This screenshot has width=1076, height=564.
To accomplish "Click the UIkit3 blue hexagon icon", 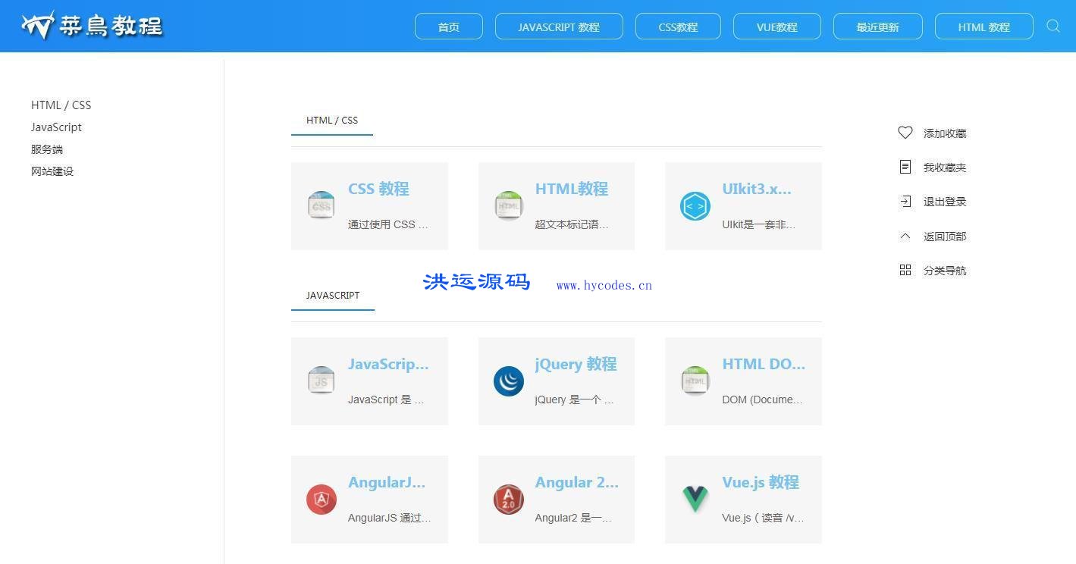I will coord(695,205).
